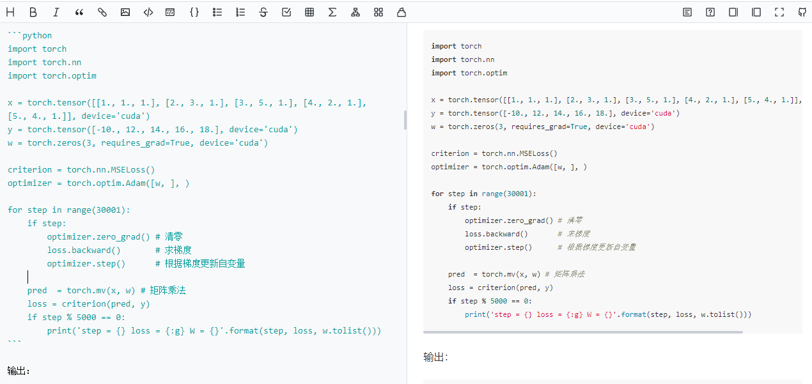The width and height of the screenshot is (812, 384).
Task: Insert an unordered bullet list
Action: [217, 12]
